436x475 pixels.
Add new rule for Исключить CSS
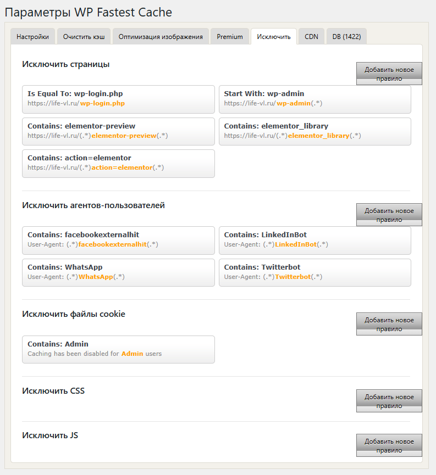click(x=389, y=401)
